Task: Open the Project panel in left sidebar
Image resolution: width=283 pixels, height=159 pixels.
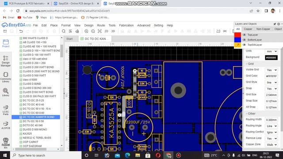Action: click(x=6, y=43)
